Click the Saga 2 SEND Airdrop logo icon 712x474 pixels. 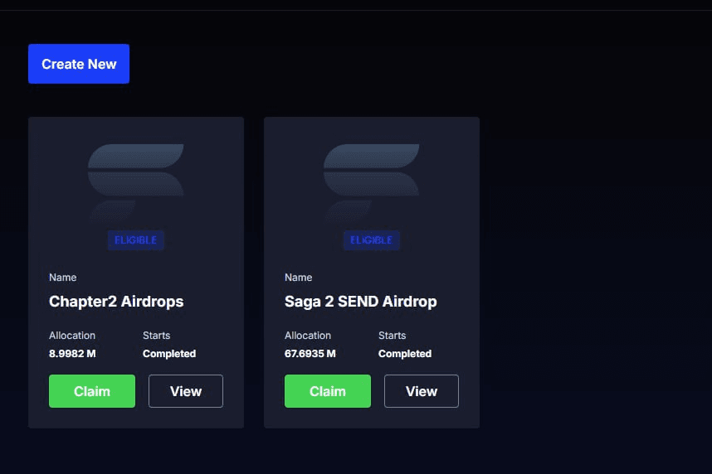point(372,182)
